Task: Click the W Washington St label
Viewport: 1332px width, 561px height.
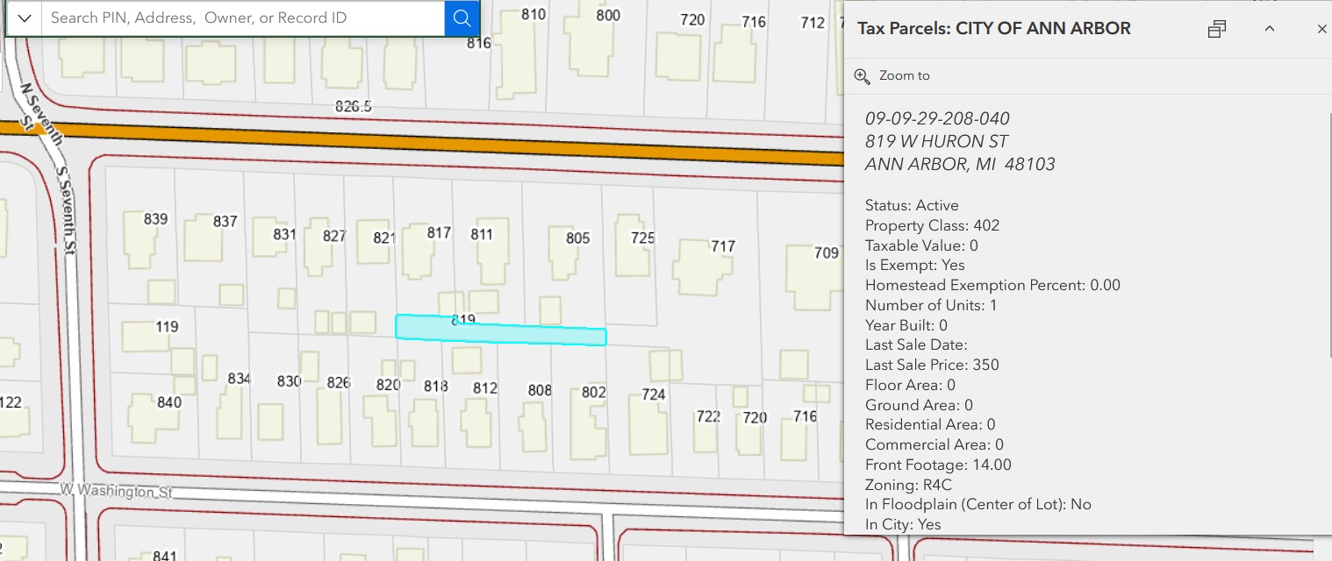Action: 117,490
